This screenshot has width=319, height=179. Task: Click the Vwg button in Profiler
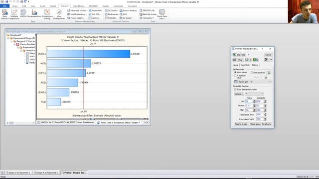pos(238,60)
